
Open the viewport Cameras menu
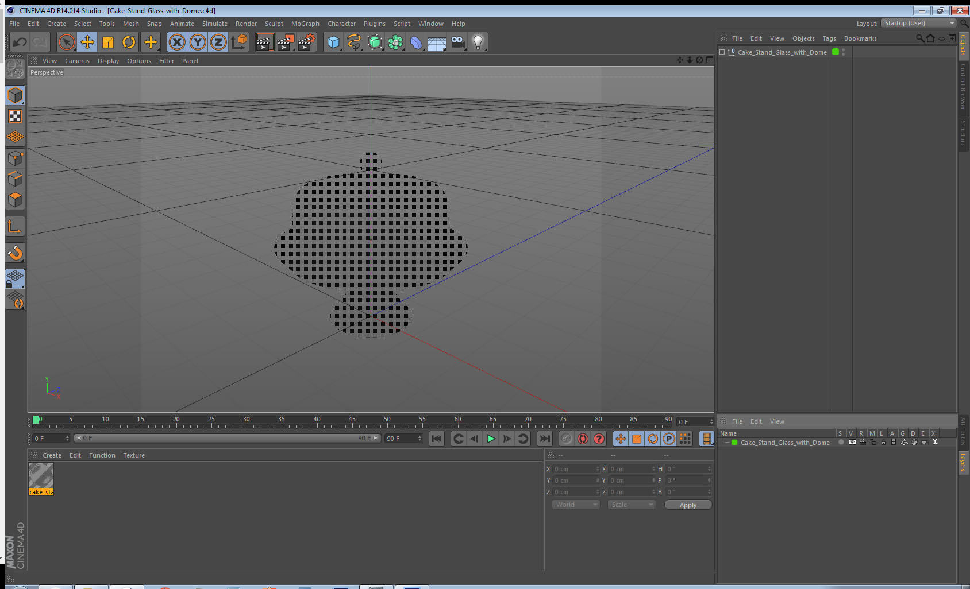pos(77,61)
